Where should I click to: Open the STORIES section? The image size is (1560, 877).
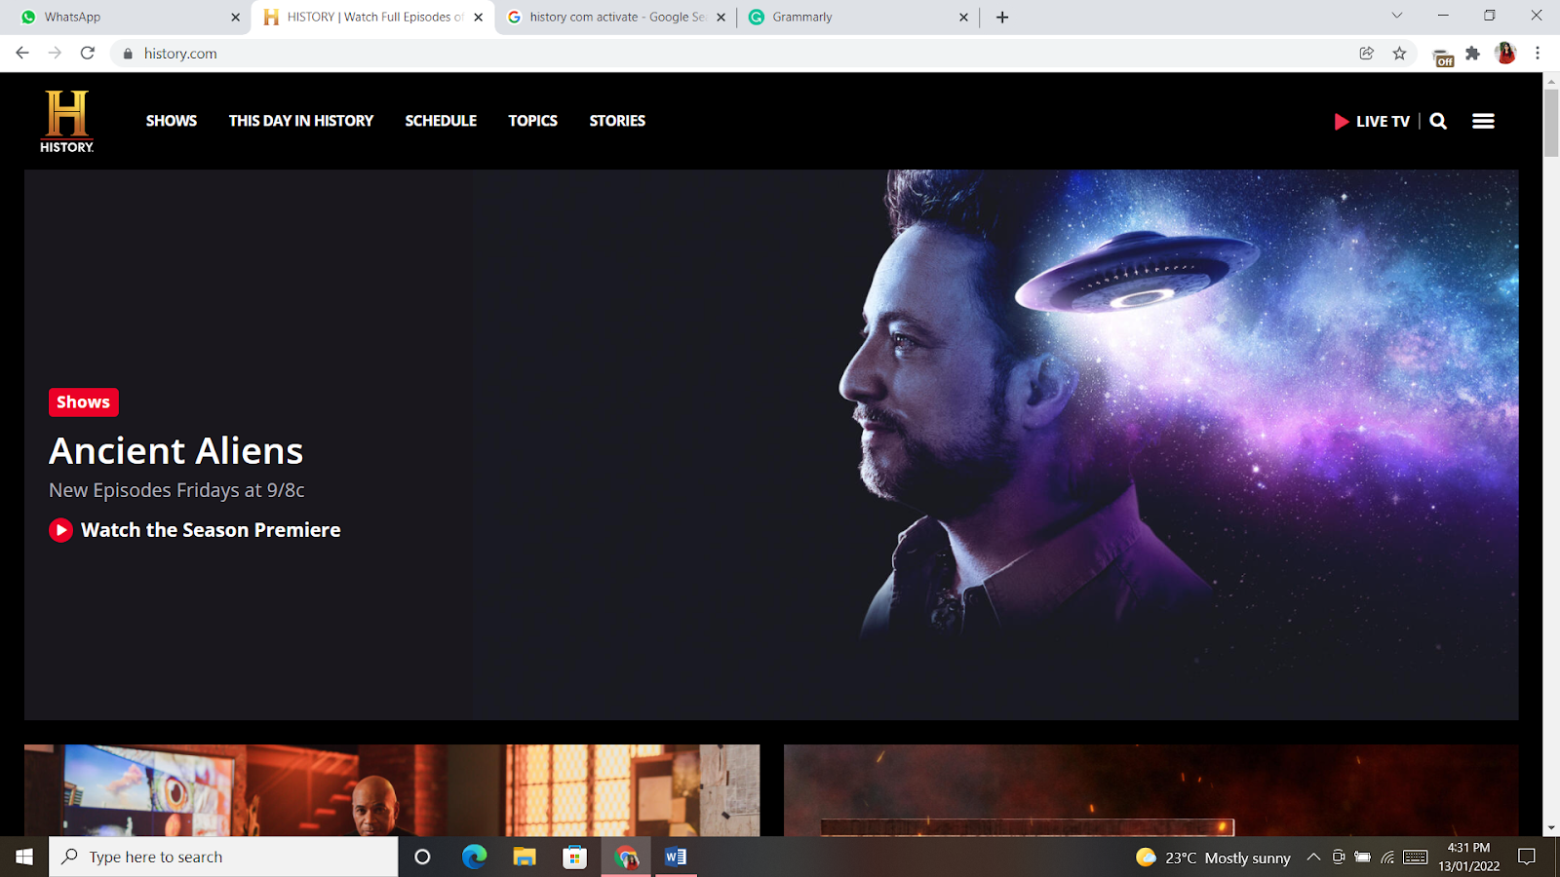point(617,121)
